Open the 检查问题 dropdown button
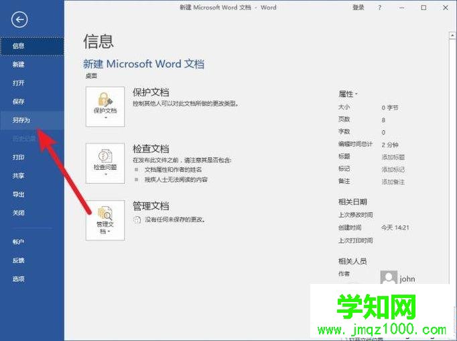The width and height of the screenshot is (457, 341). coord(105,164)
